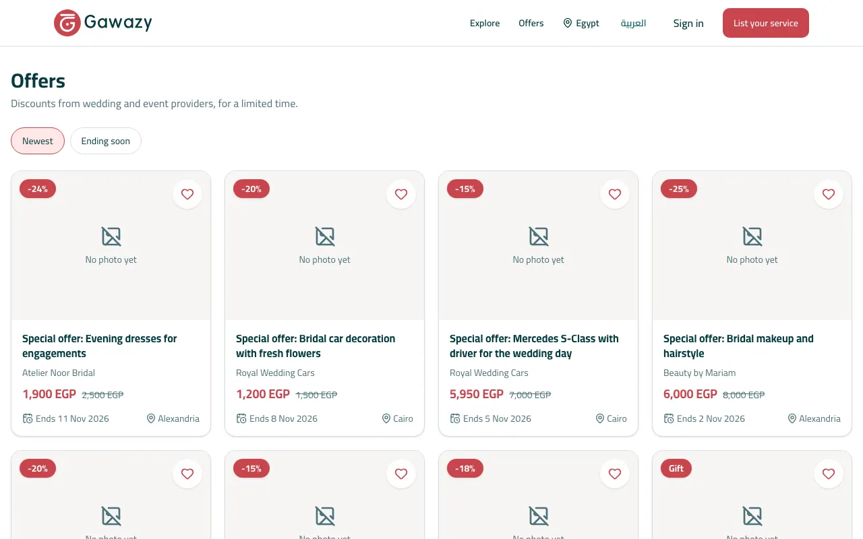Click the Beauty by Mariam provider name
Image resolution: width=863 pixels, height=539 pixels.
click(699, 373)
